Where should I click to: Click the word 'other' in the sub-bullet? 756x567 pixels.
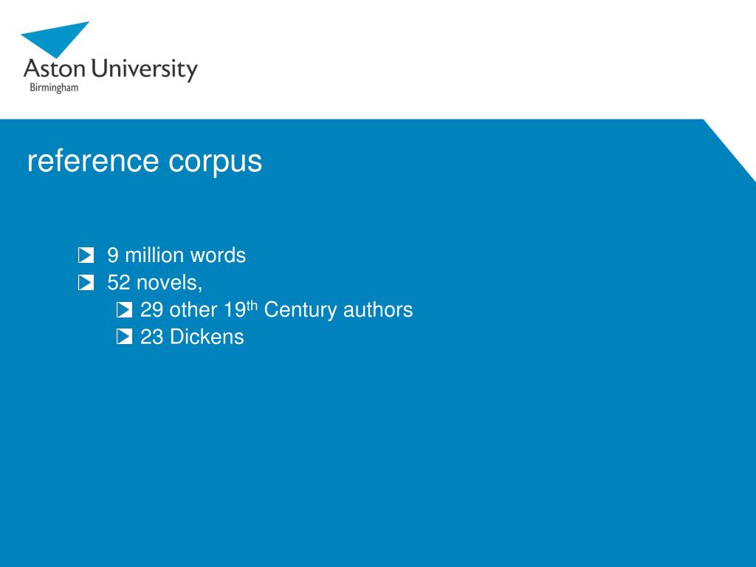193,310
